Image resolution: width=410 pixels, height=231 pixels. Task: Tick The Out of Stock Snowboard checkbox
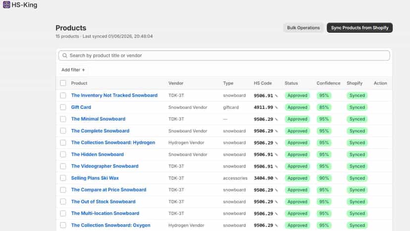point(63,201)
